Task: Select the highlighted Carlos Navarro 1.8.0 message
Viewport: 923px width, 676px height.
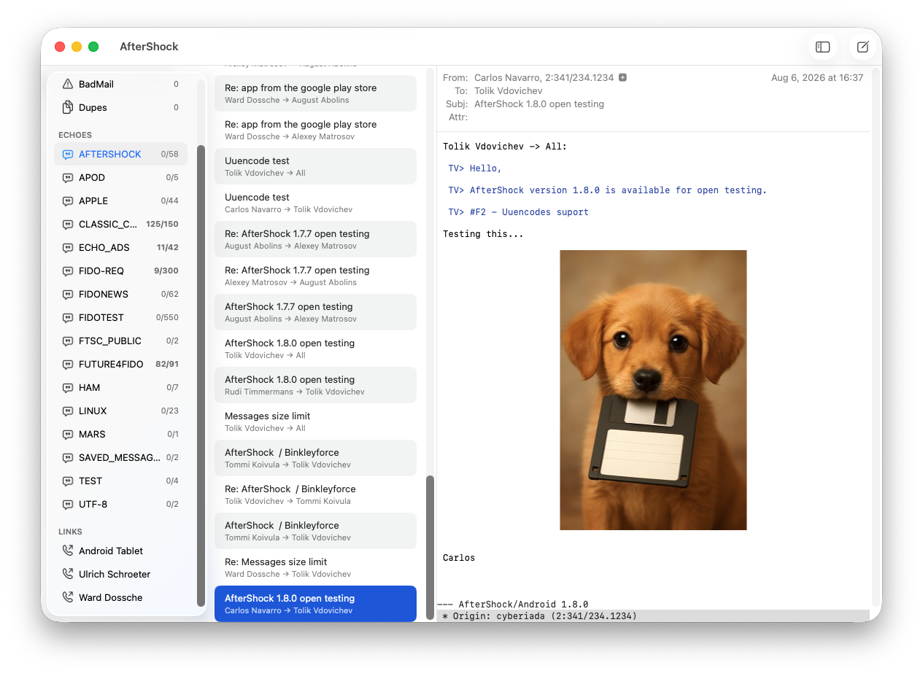Action: 315,604
